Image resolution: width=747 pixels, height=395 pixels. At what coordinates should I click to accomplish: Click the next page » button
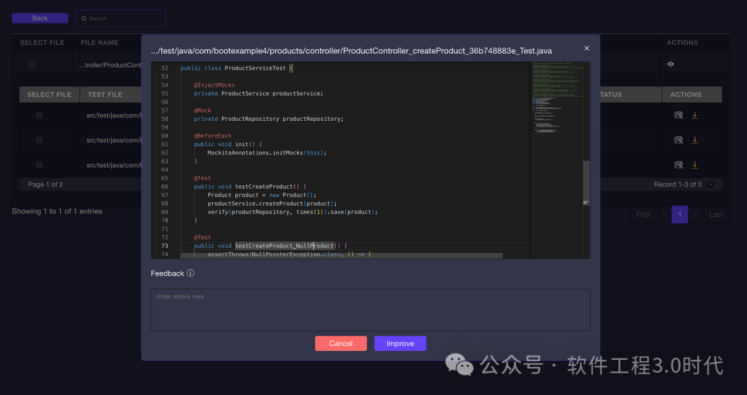coord(696,215)
